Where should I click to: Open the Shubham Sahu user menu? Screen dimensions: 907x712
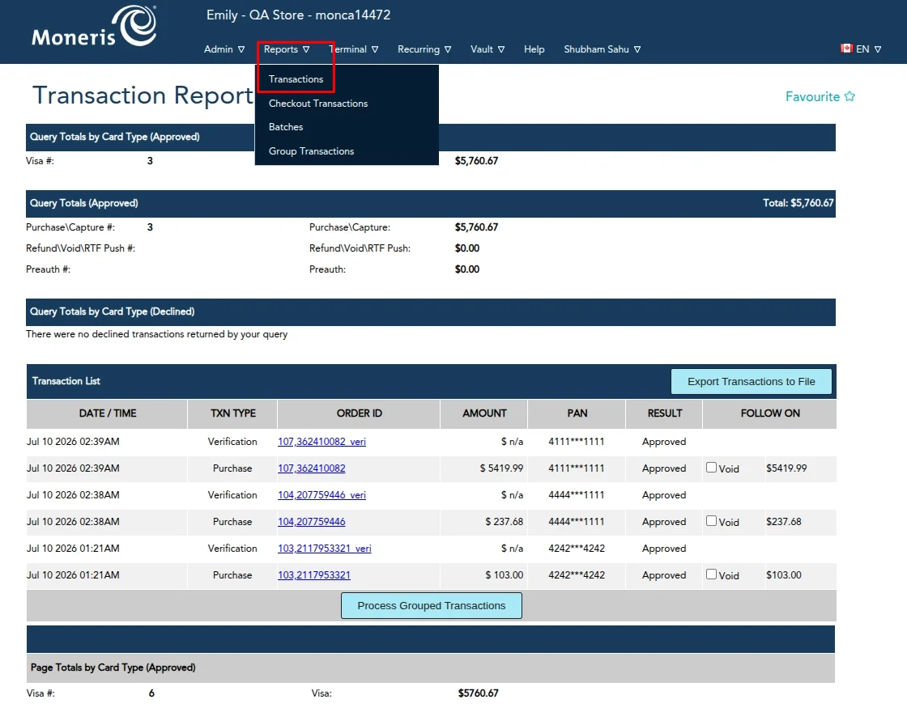coord(603,49)
